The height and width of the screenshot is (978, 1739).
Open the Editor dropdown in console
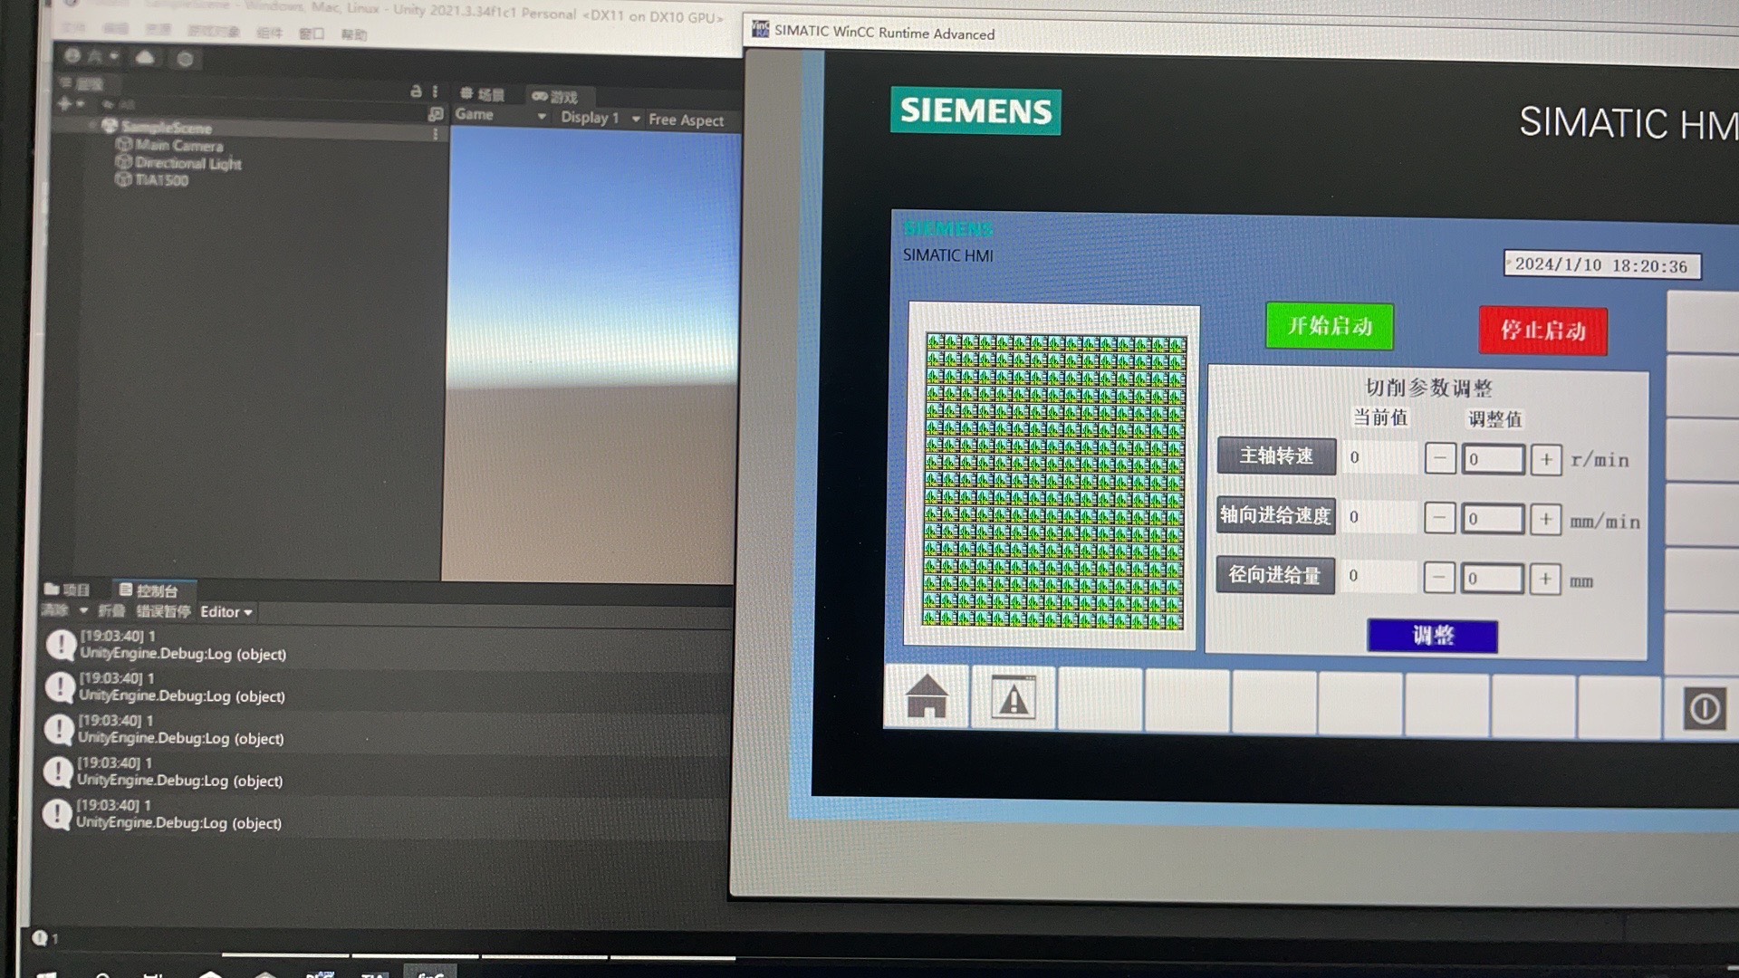[x=226, y=612]
